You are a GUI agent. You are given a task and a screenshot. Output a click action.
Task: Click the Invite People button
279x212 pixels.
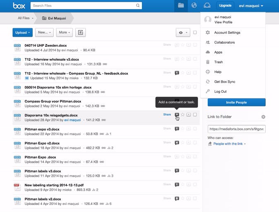pyautogui.click(x=236, y=102)
